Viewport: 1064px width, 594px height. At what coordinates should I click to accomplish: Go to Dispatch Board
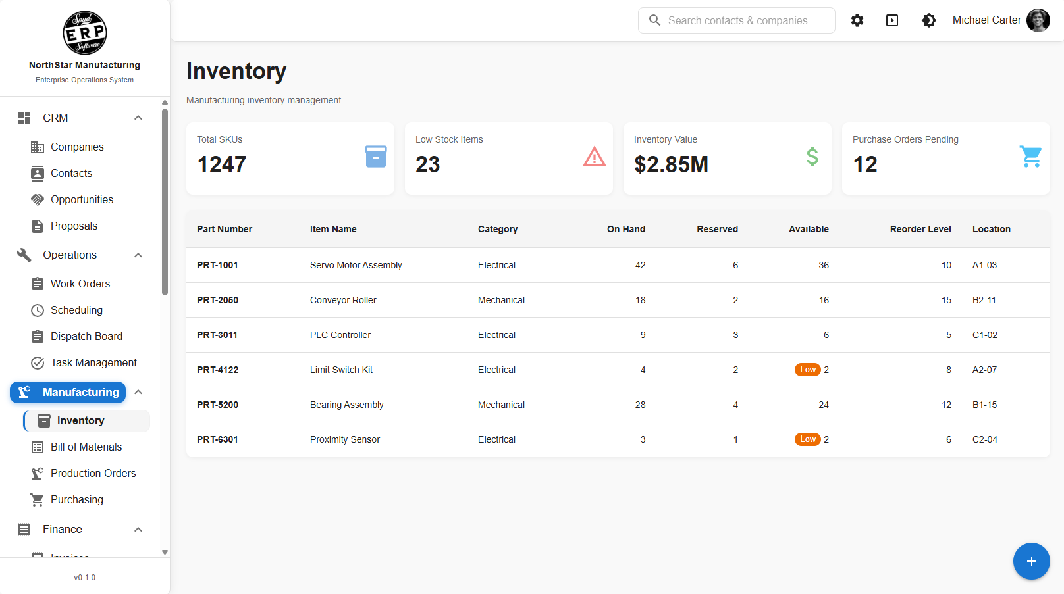[x=86, y=336]
